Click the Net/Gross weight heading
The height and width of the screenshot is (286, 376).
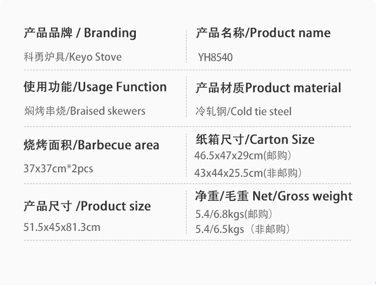click(x=274, y=196)
